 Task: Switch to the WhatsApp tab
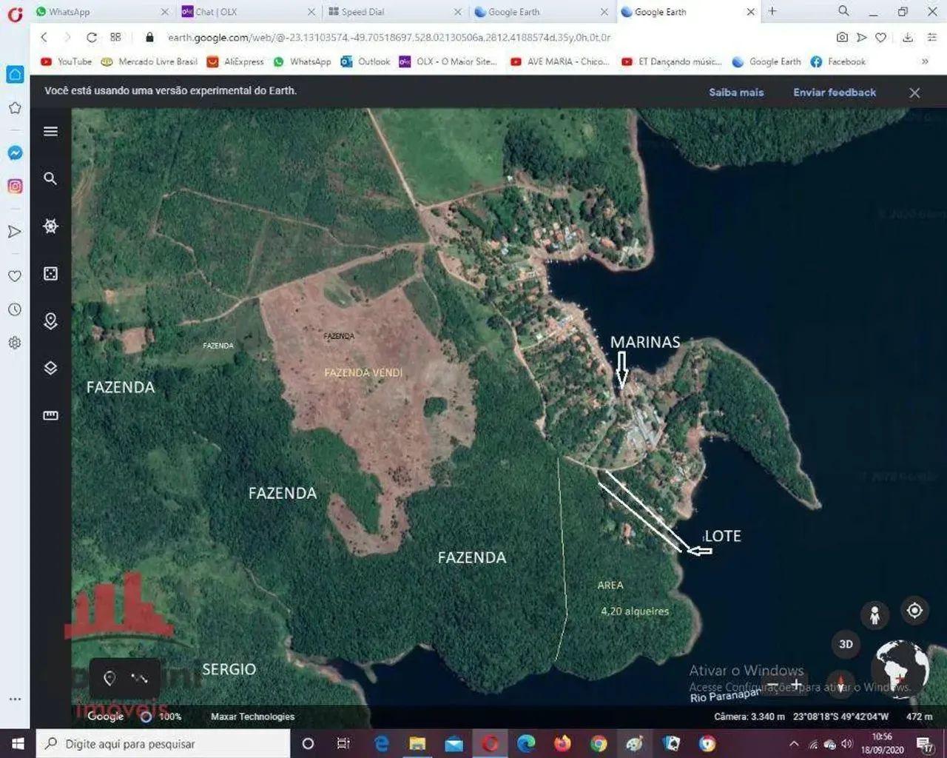pyautogui.click(x=101, y=12)
